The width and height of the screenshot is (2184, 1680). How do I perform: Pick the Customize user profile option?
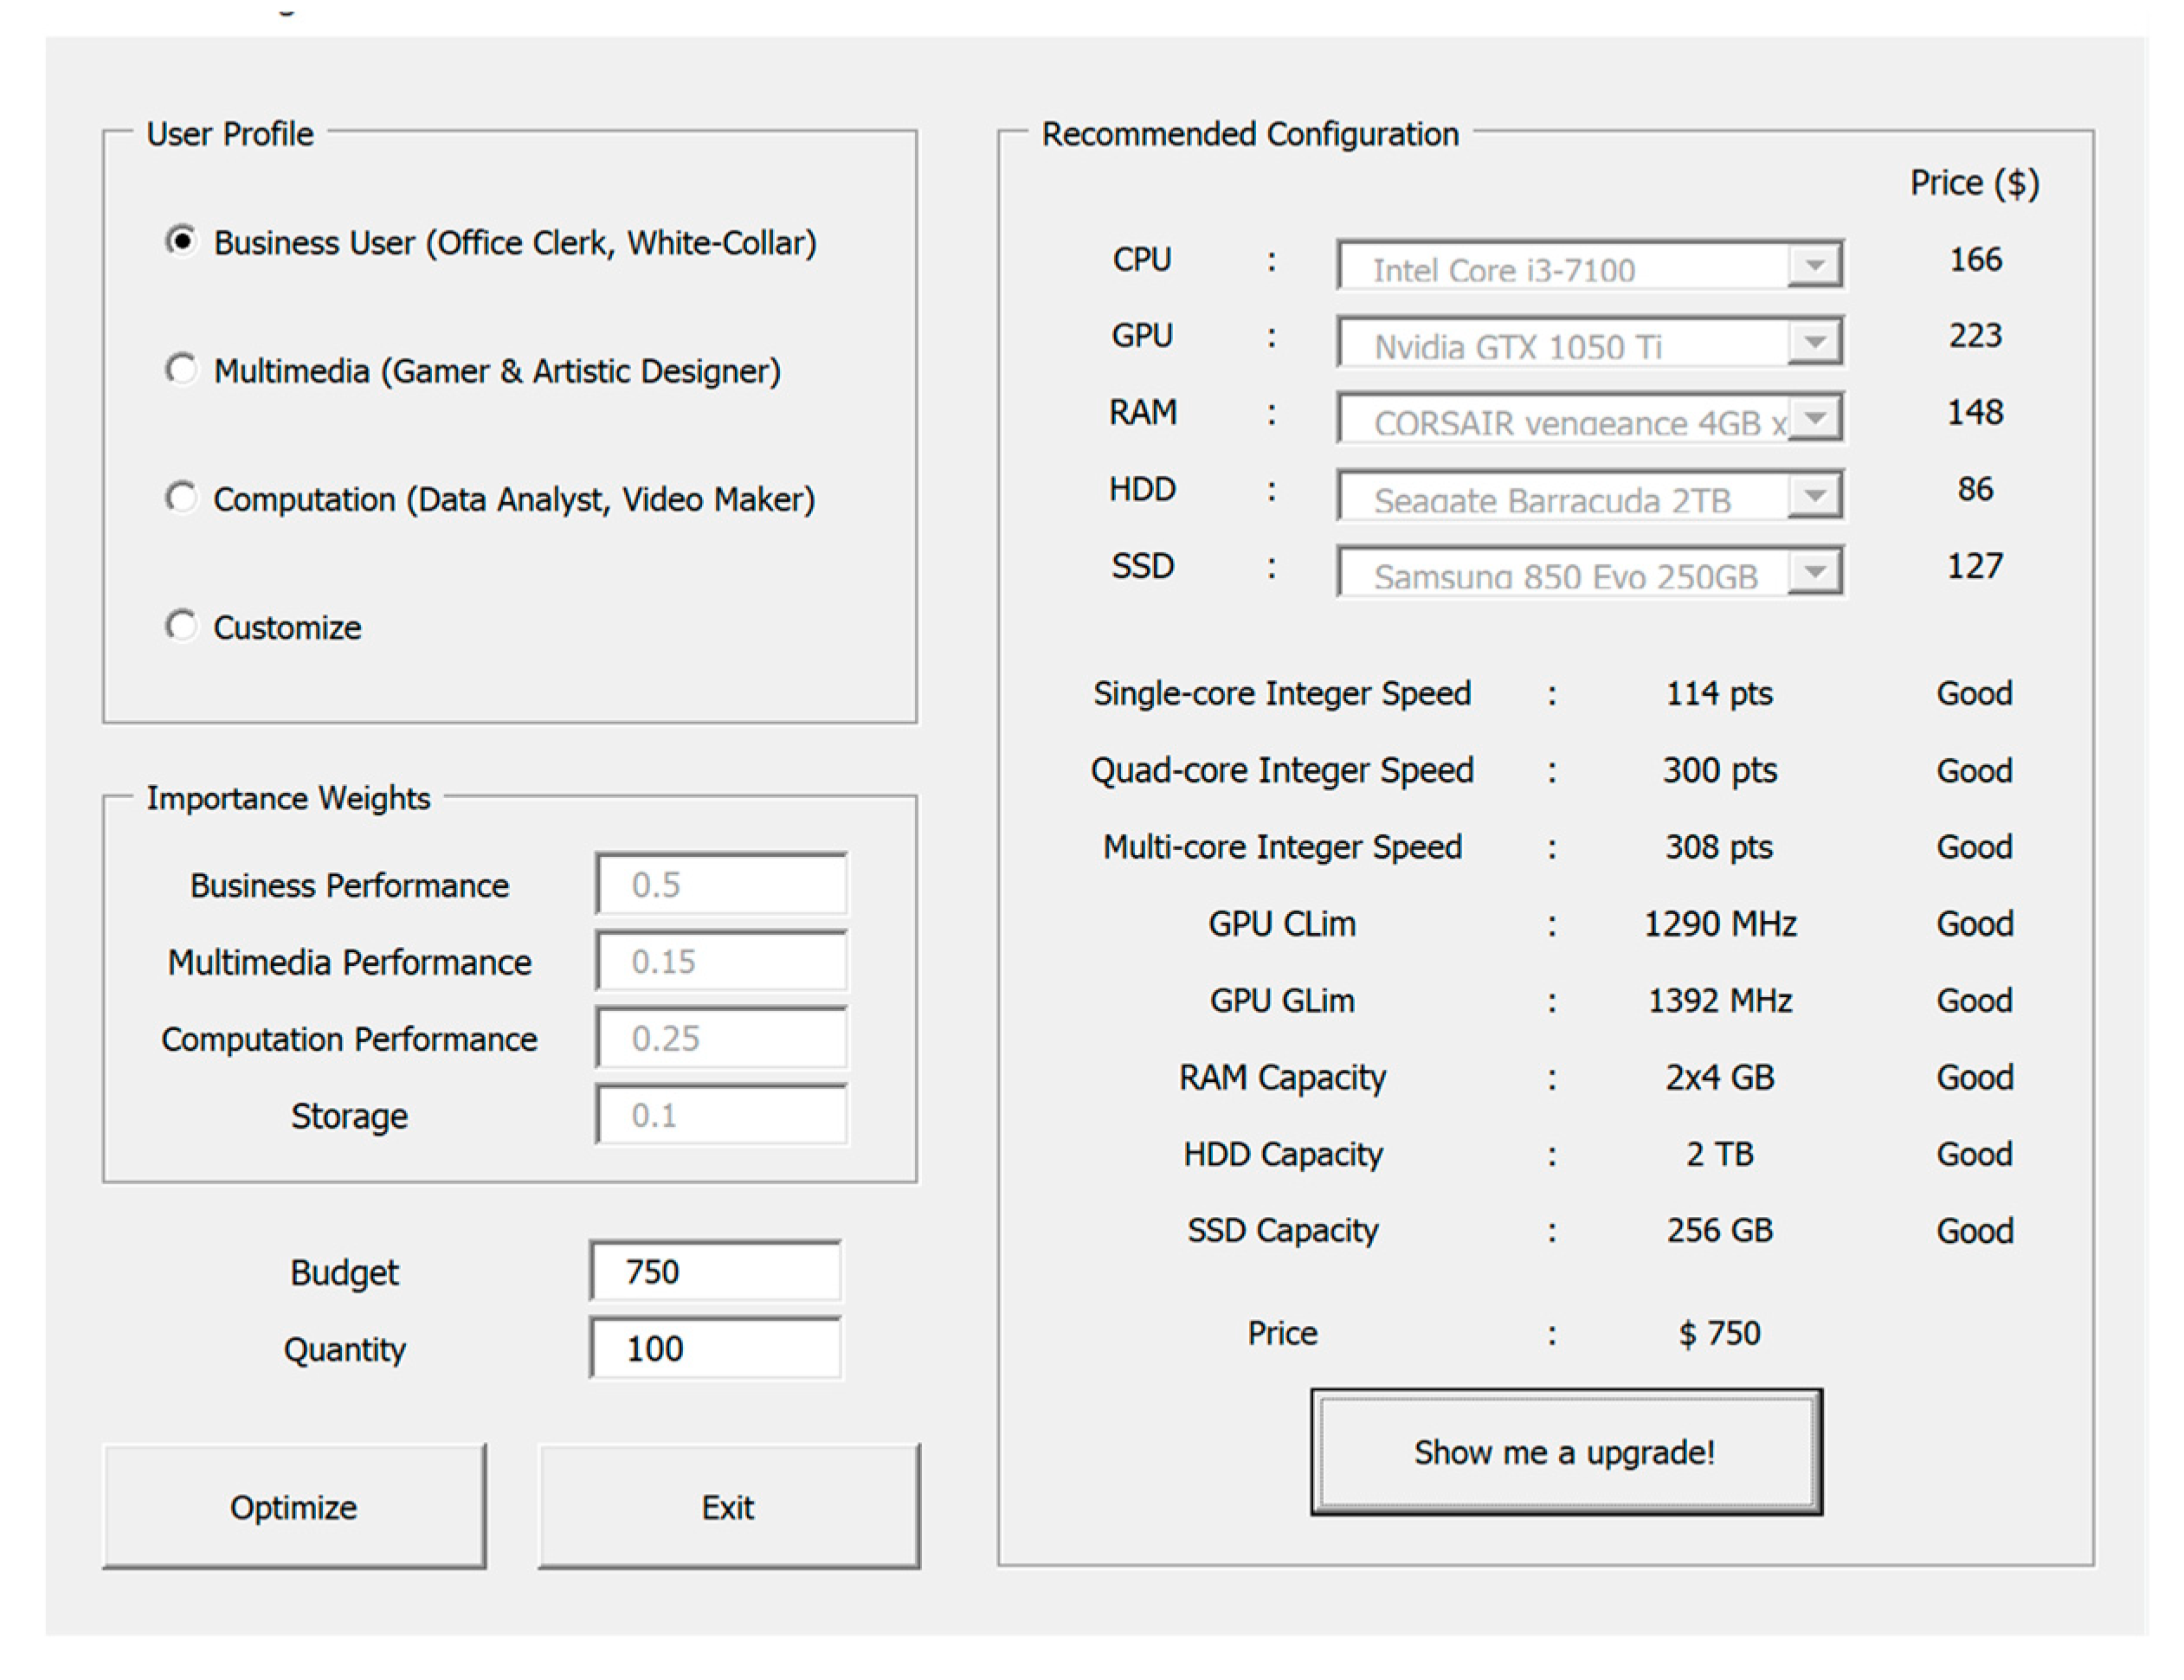coord(181,625)
